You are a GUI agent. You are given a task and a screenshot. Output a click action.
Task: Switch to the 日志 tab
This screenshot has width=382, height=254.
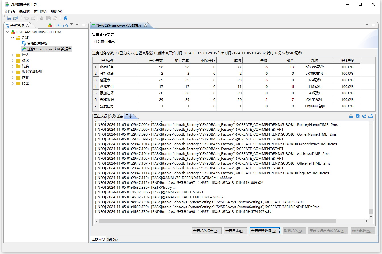[x=129, y=116]
